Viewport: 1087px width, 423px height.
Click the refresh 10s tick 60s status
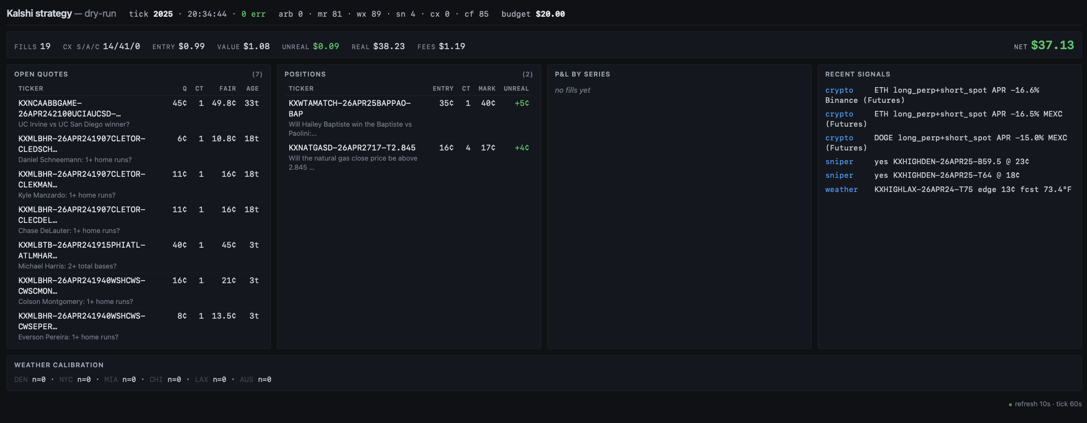tap(1045, 404)
